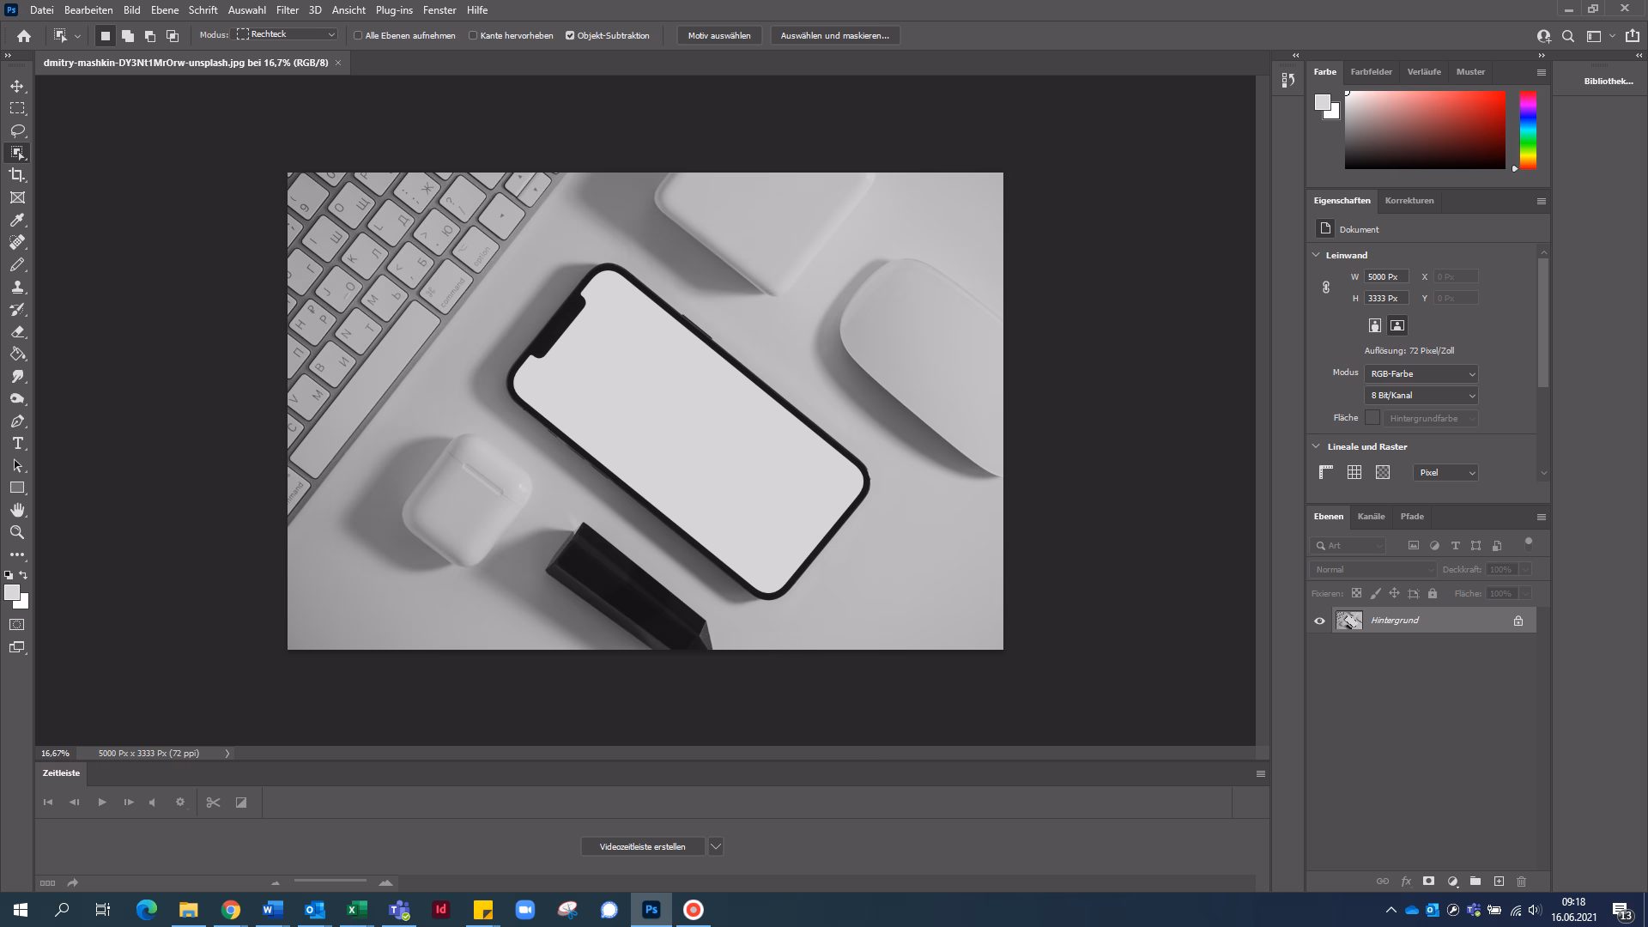Choose the Text tool

tap(17, 444)
